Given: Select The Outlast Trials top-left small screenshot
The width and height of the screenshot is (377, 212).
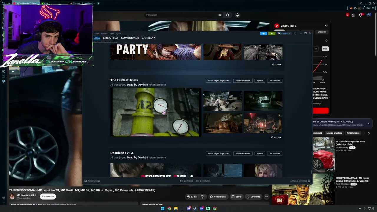Looking at the screenshot, I should point(223,101).
